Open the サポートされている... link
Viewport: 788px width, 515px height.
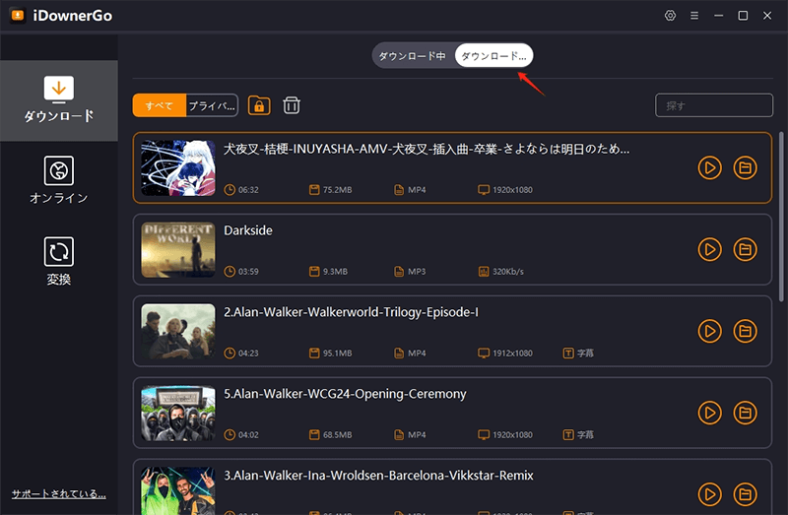[59, 494]
